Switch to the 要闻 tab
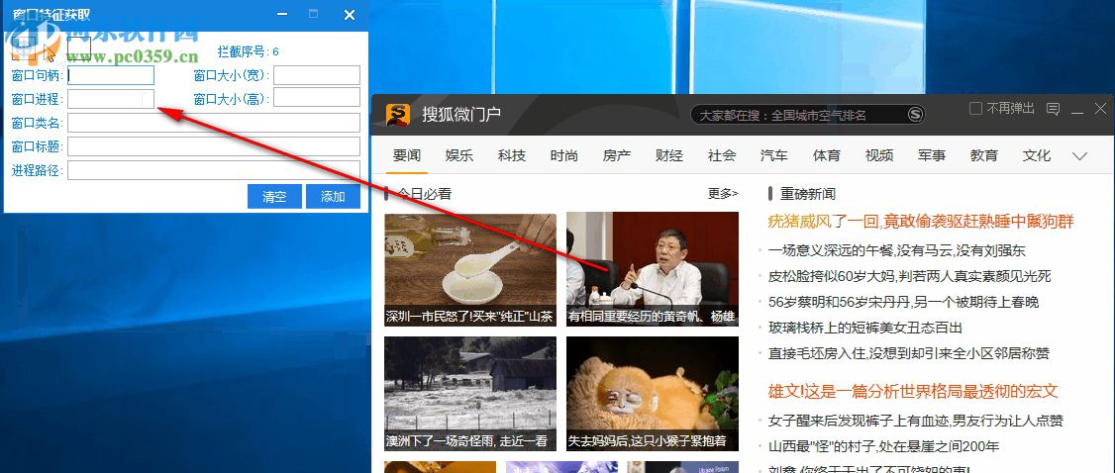Viewport: 1115px width, 473px height. (x=407, y=155)
